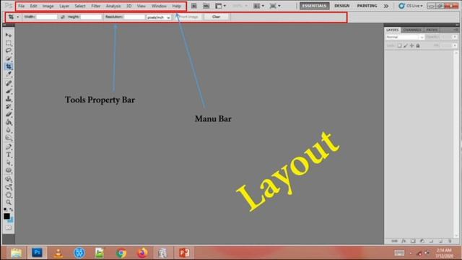Select the Dodge tool

[9, 137]
